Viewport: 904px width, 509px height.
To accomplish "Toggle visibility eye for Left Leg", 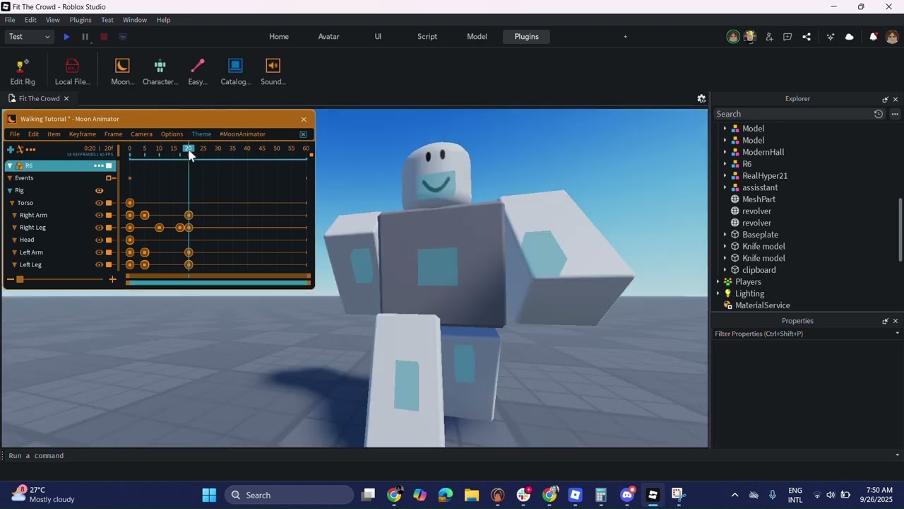I will pyautogui.click(x=99, y=264).
